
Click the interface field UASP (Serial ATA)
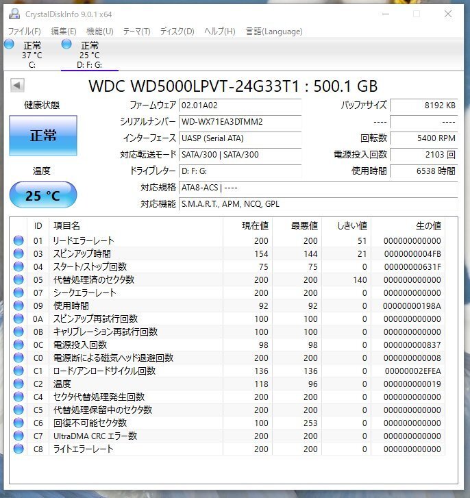[x=240, y=138]
